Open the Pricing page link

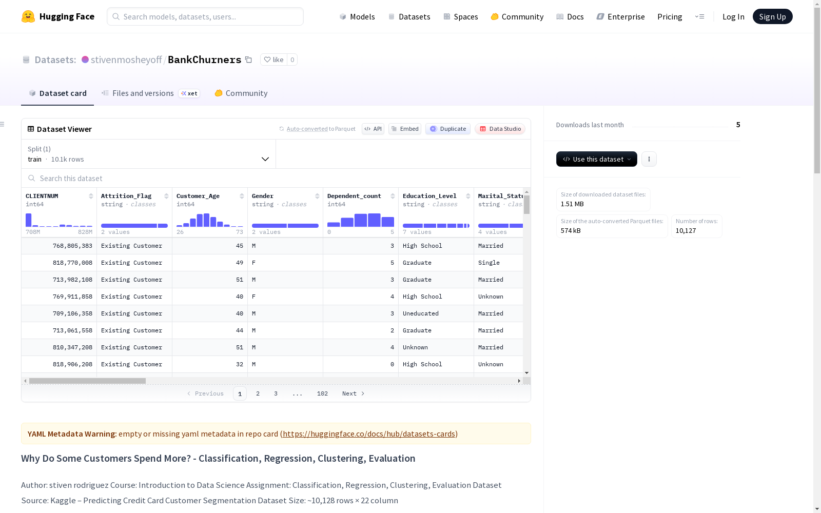670,16
